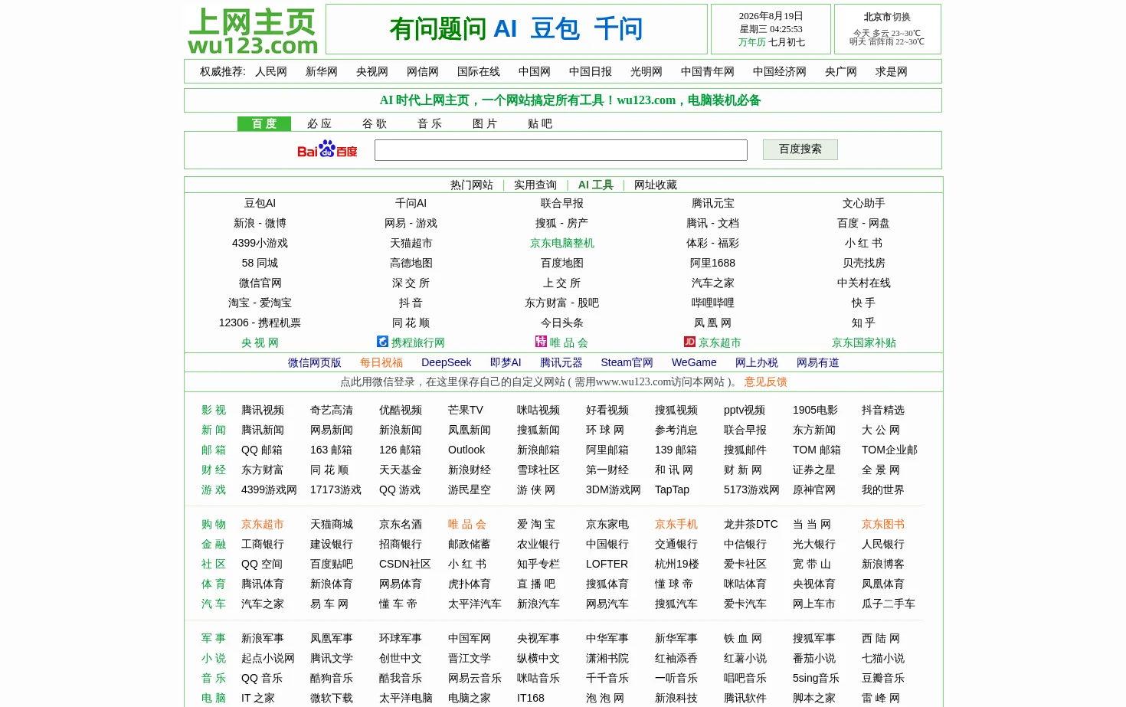1126x707 pixels.
Task: Open the 龙井茶DTC link
Action: (x=751, y=525)
